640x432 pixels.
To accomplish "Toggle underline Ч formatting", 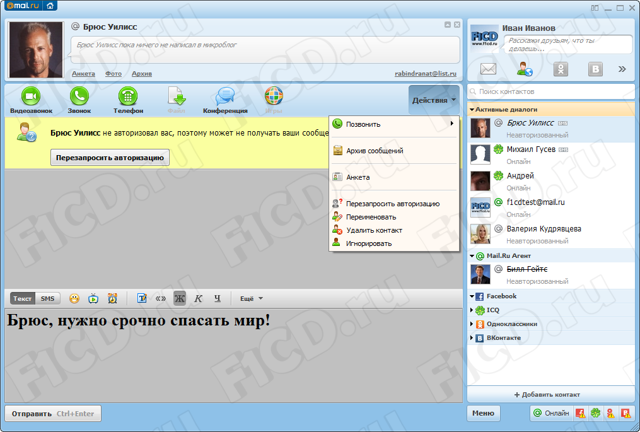I will [218, 298].
